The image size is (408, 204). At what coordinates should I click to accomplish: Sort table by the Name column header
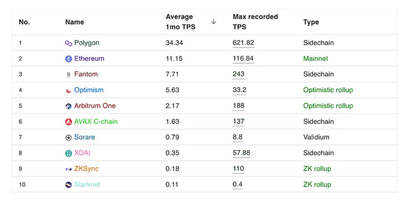click(74, 22)
